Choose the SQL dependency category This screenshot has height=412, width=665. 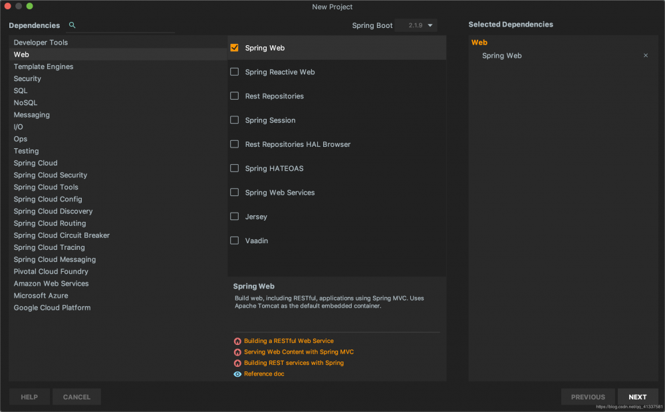[21, 90]
